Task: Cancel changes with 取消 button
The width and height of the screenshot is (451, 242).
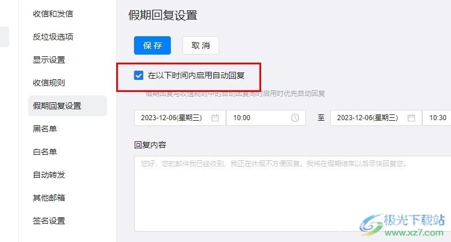Action: tap(201, 45)
